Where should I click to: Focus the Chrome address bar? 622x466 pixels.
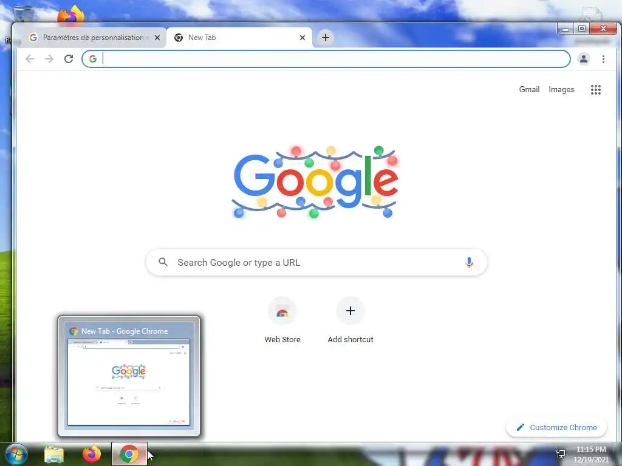click(326, 59)
